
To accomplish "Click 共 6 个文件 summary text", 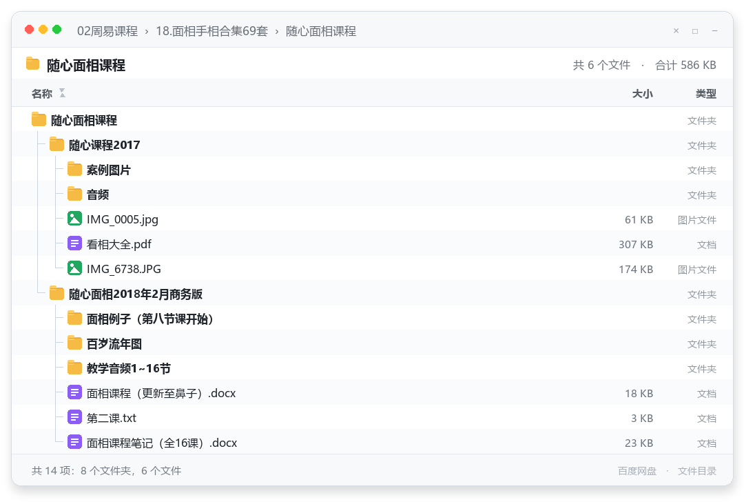I will click(x=601, y=65).
